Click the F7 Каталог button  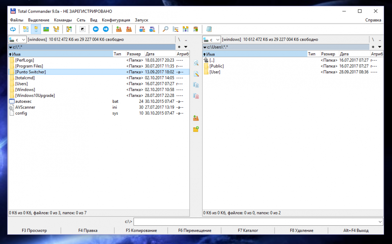(x=248, y=230)
